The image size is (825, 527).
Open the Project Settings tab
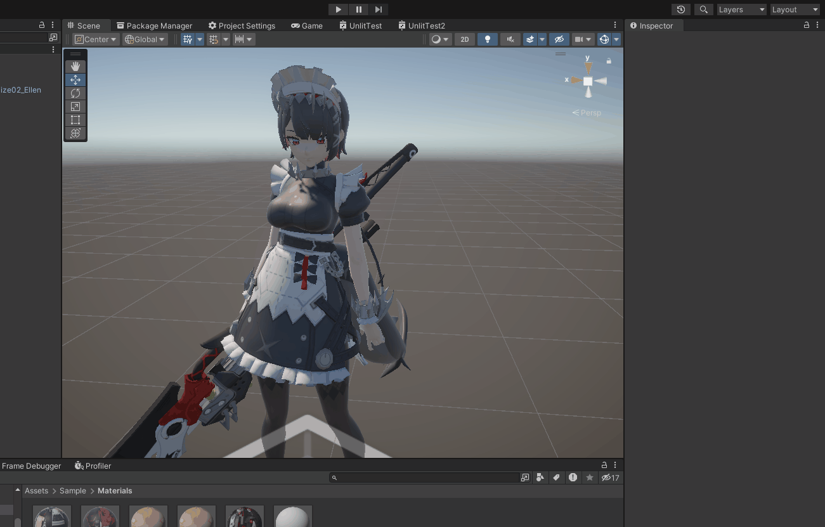tap(242, 25)
